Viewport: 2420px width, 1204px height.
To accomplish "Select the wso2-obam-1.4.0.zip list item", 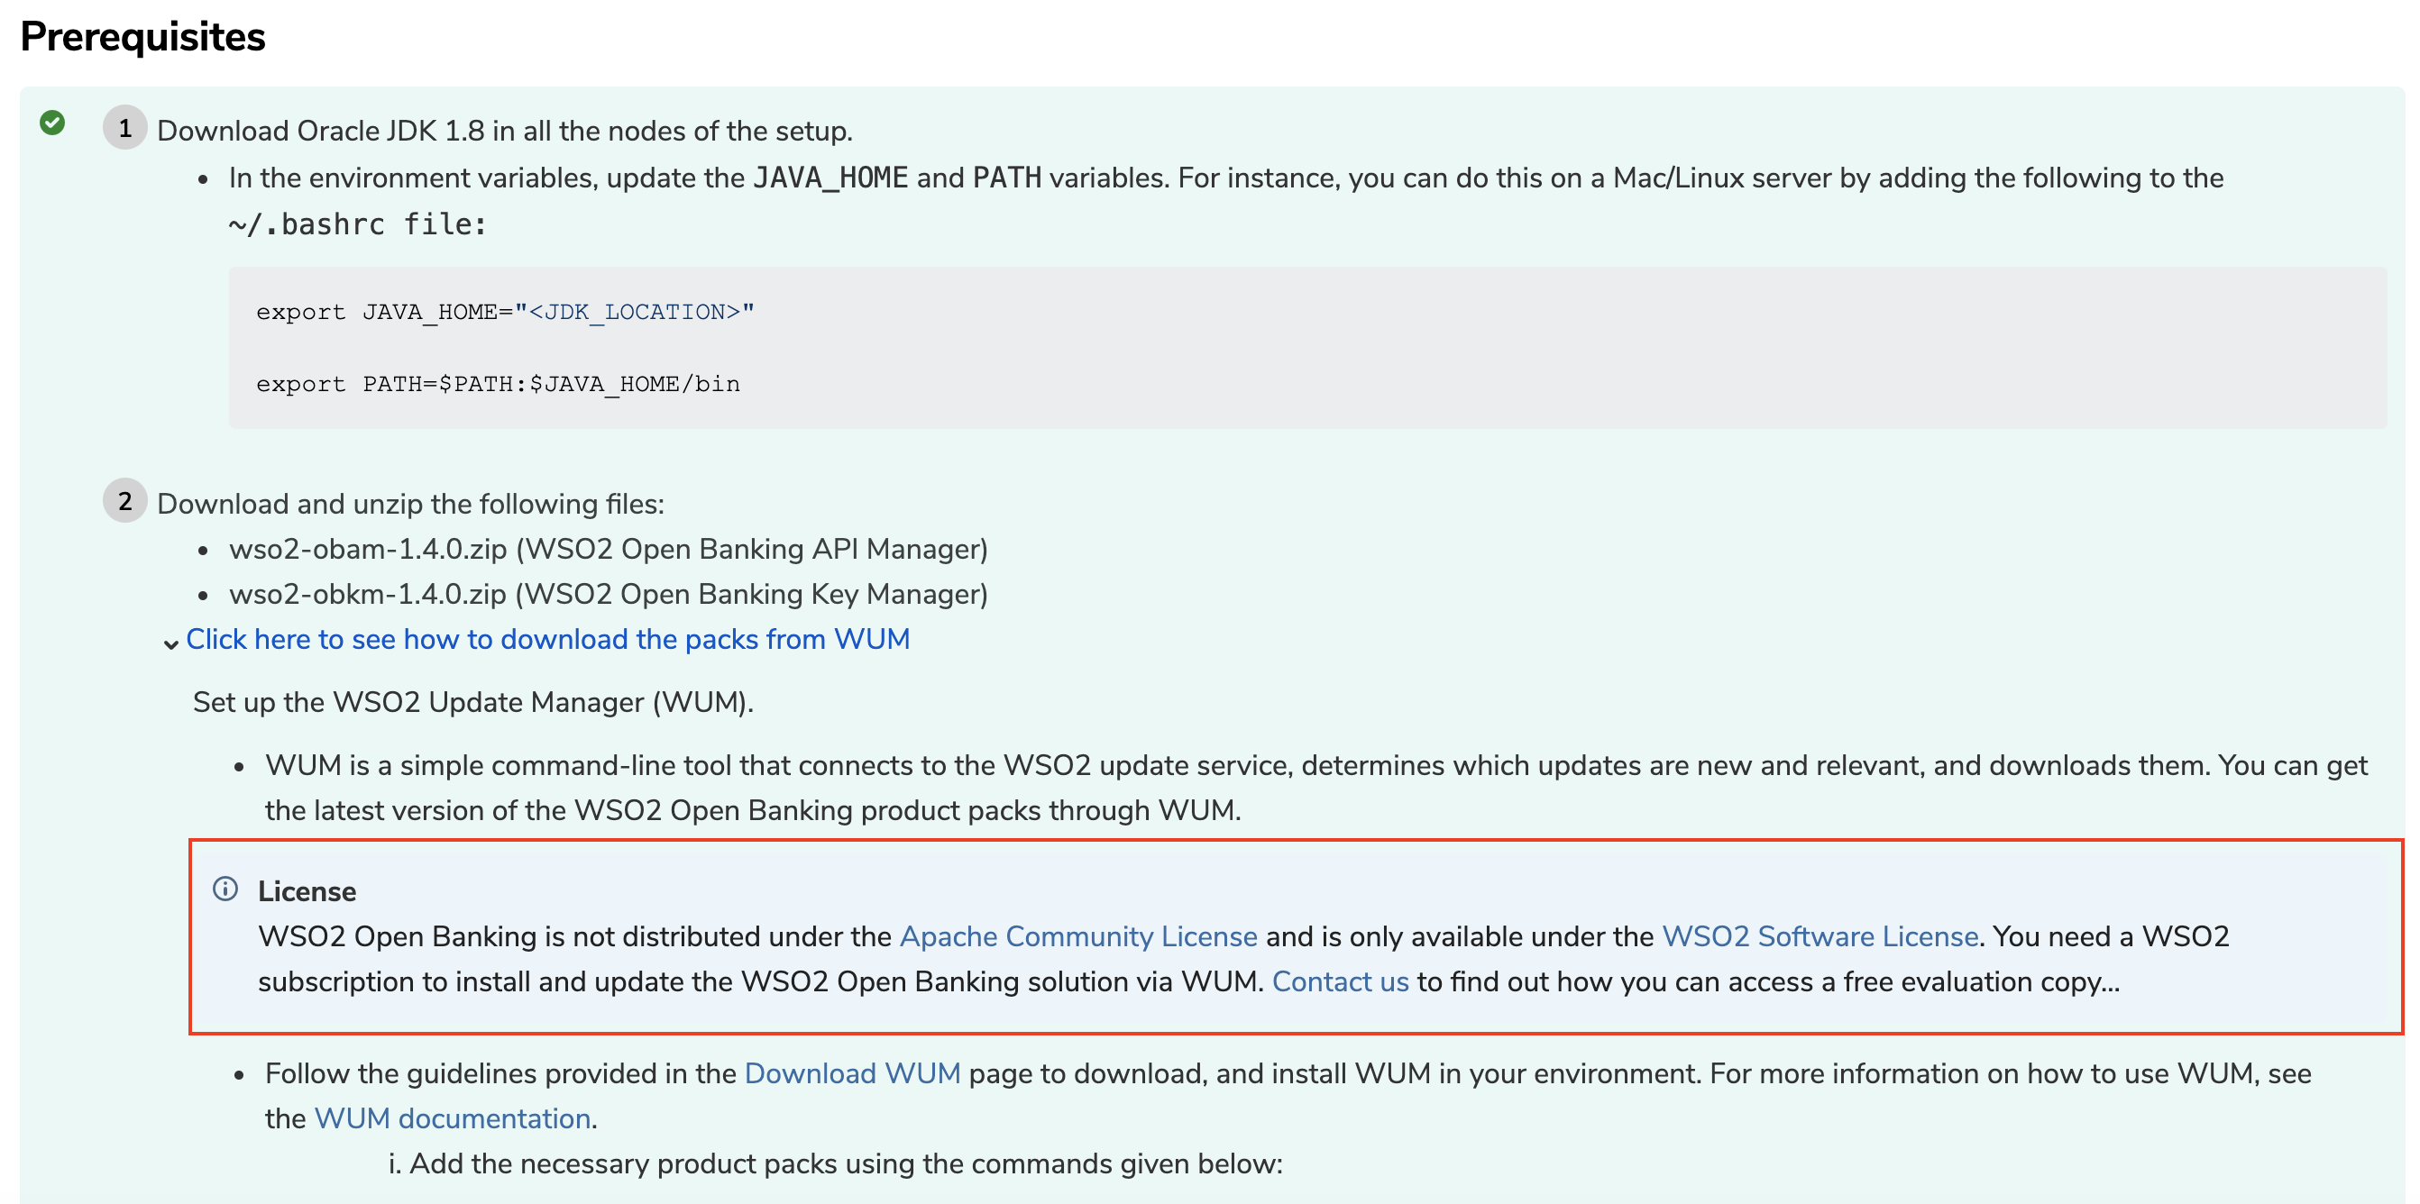I will coord(609,549).
